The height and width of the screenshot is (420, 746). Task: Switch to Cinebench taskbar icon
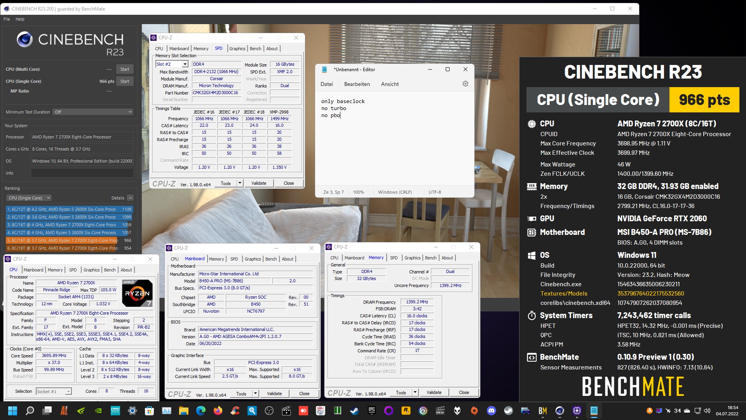coord(559,411)
